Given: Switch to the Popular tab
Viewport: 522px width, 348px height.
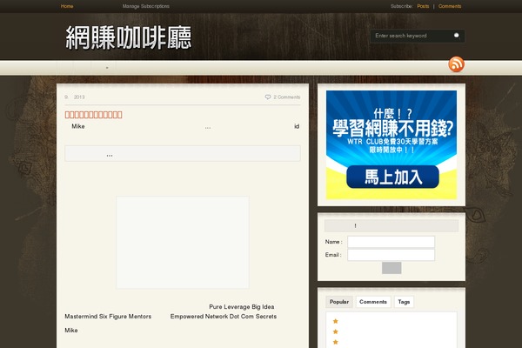Looking at the screenshot, I should point(339,302).
